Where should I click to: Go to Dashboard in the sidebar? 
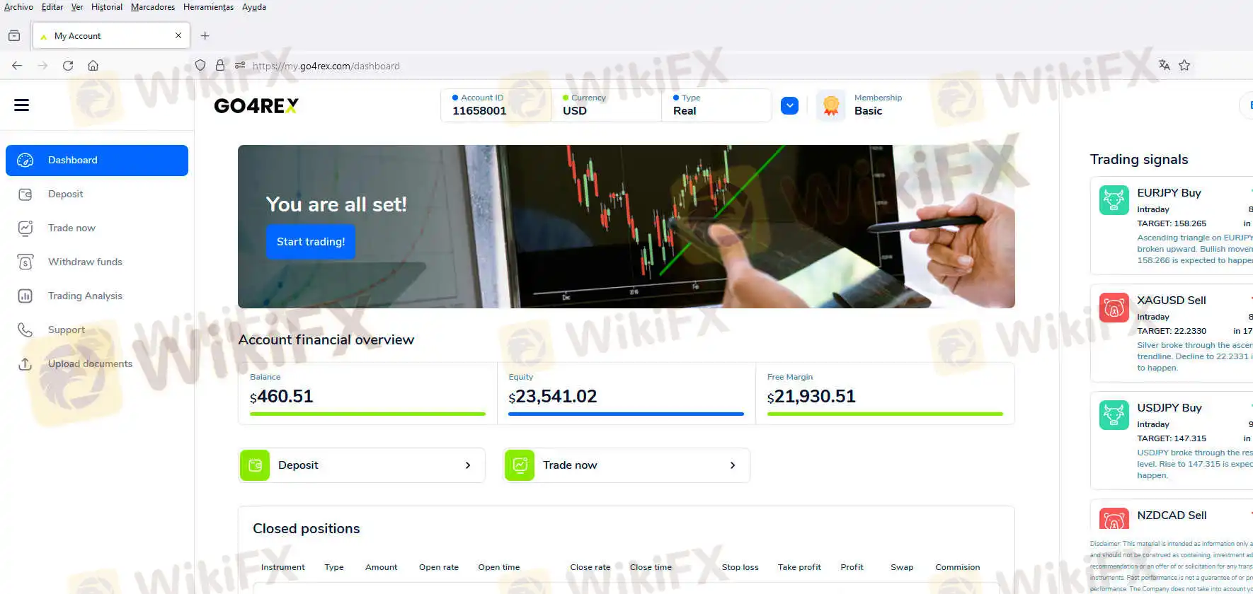[97, 161]
